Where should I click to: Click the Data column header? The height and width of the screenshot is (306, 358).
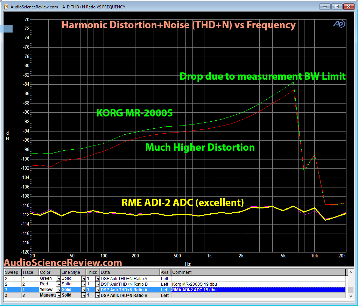point(130,272)
